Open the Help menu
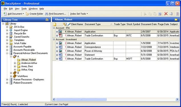 pyautogui.click(x=42, y=9)
